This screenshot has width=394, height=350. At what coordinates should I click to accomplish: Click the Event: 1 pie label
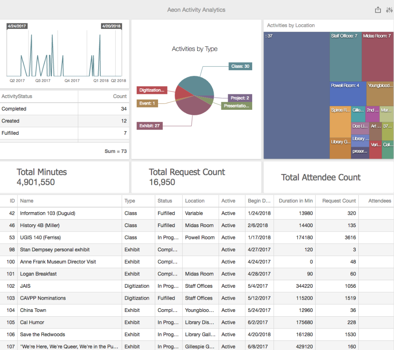[147, 103]
